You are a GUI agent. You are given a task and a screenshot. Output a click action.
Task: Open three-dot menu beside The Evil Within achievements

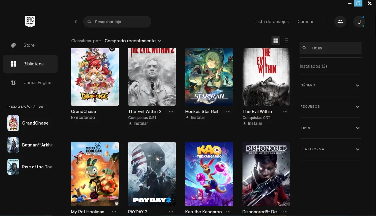[285, 112]
